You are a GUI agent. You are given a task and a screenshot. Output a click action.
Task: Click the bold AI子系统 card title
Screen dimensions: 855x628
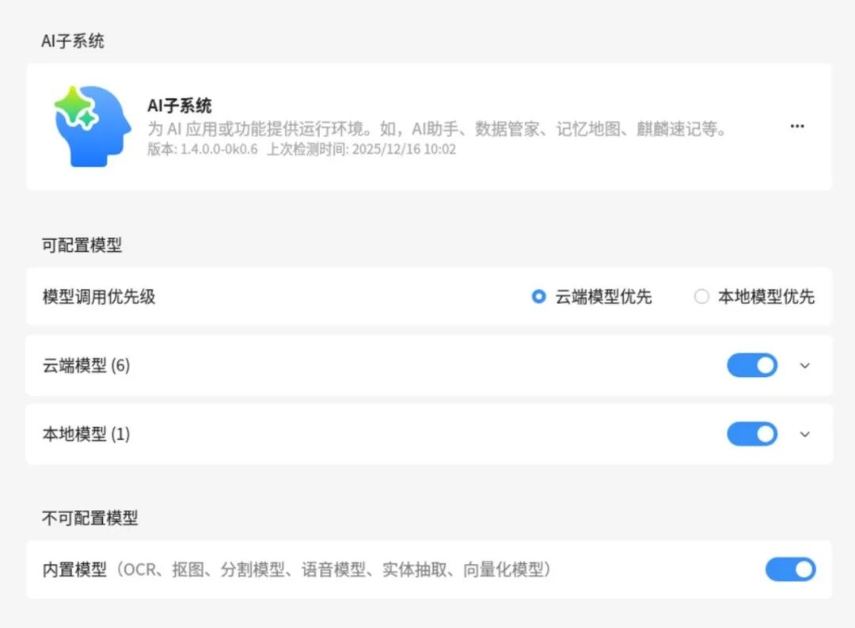point(180,105)
